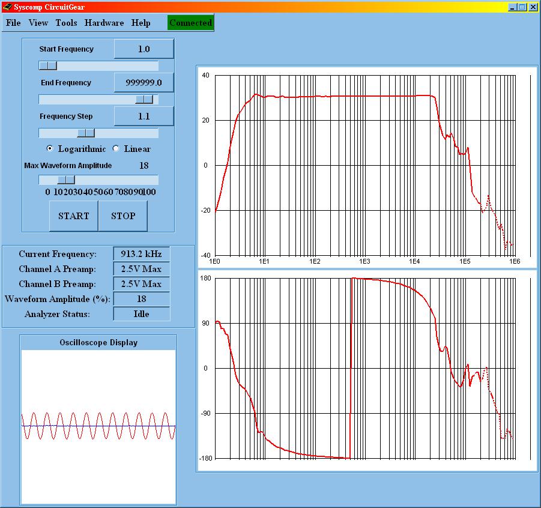541x508 pixels.
Task: Click the Syscomp CircuitGear title bar icon
Action: click(x=7, y=7)
